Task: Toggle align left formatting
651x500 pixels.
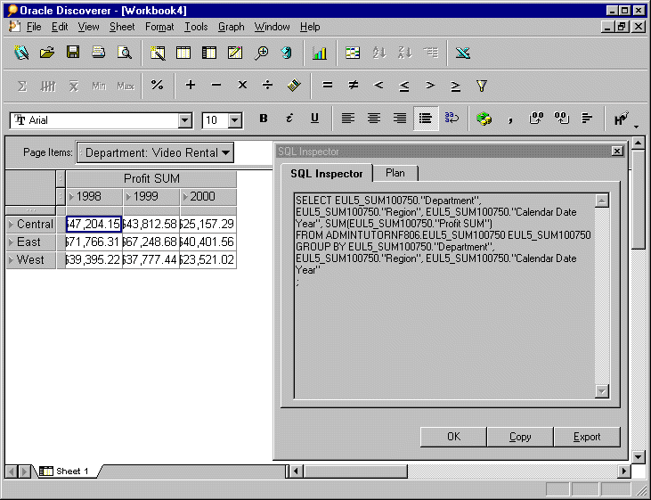Action: 347,119
